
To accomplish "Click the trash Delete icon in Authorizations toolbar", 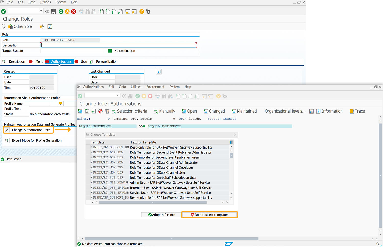I will point(107,111).
